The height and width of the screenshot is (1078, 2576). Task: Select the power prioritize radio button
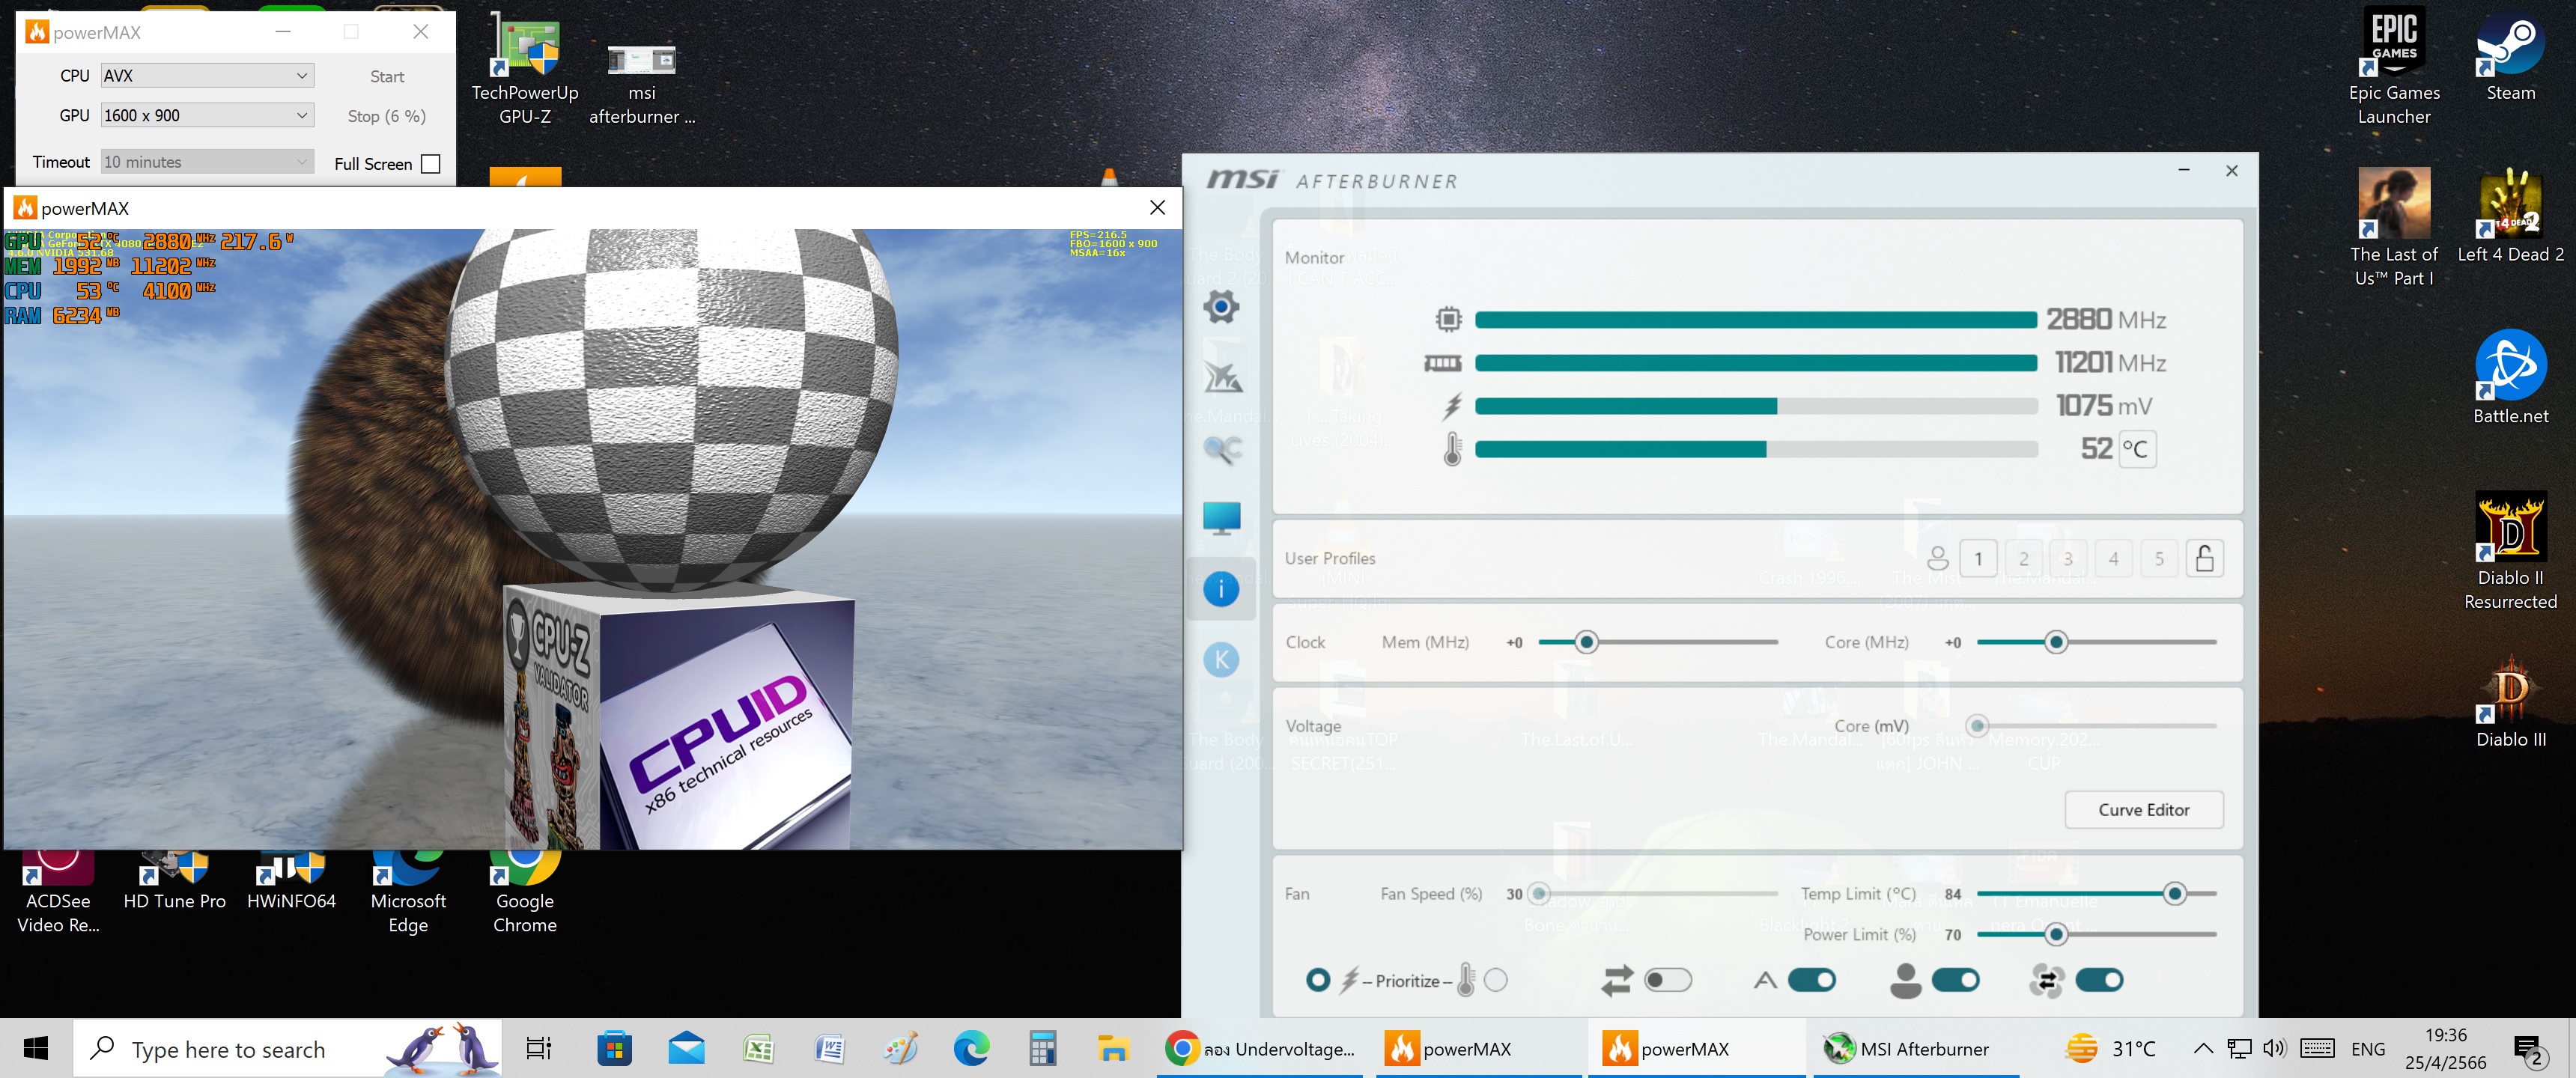pos(1318,980)
